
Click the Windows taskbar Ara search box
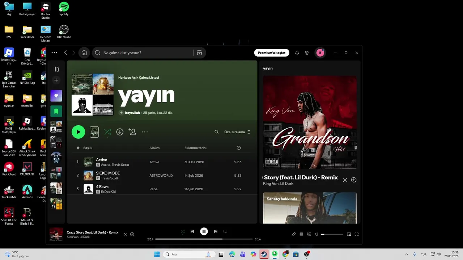pos(189,254)
